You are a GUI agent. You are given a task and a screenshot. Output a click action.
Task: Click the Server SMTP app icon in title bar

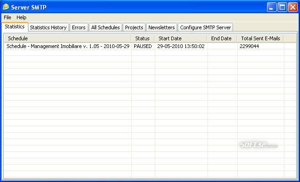6,7
